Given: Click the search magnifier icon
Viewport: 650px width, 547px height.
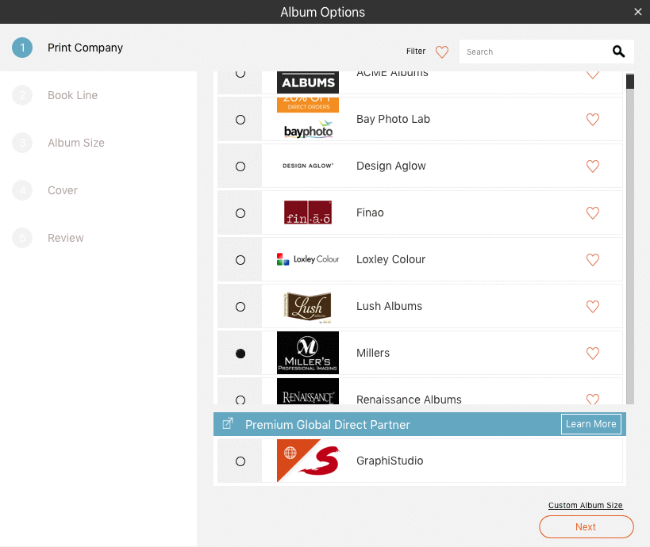Looking at the screenshot, I should 618,52.
